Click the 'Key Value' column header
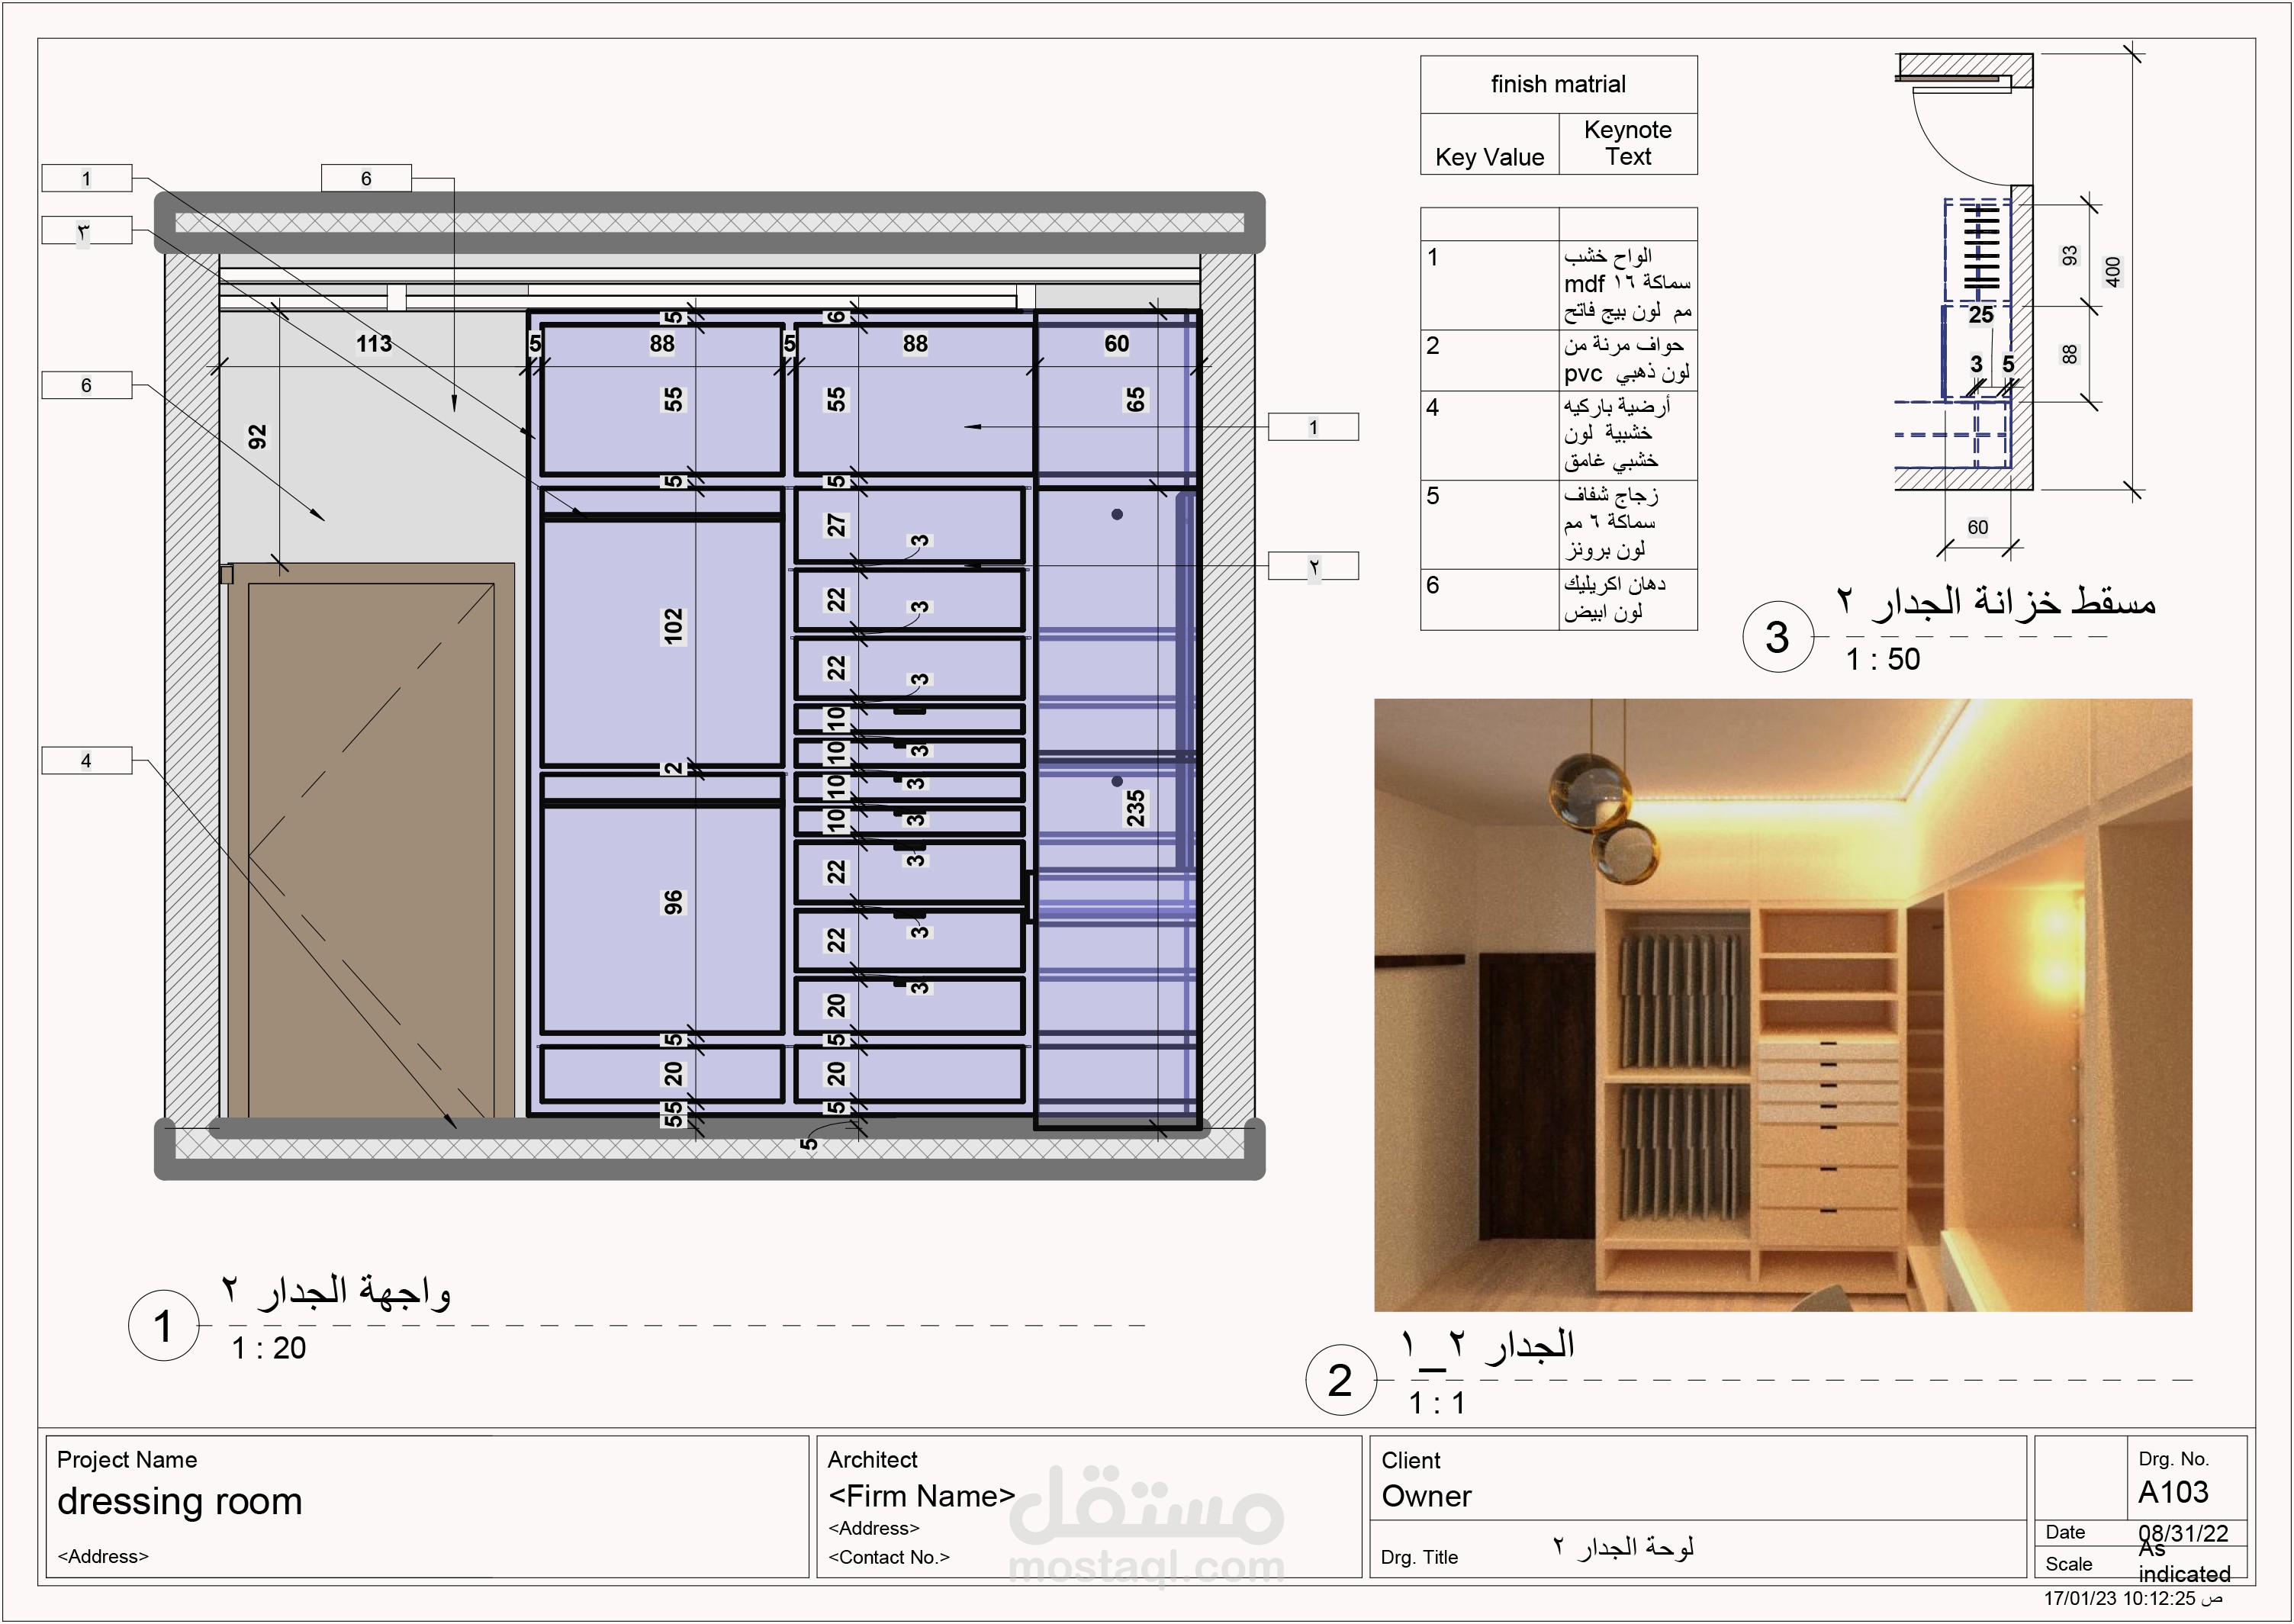 click(x=1489, y=157)
